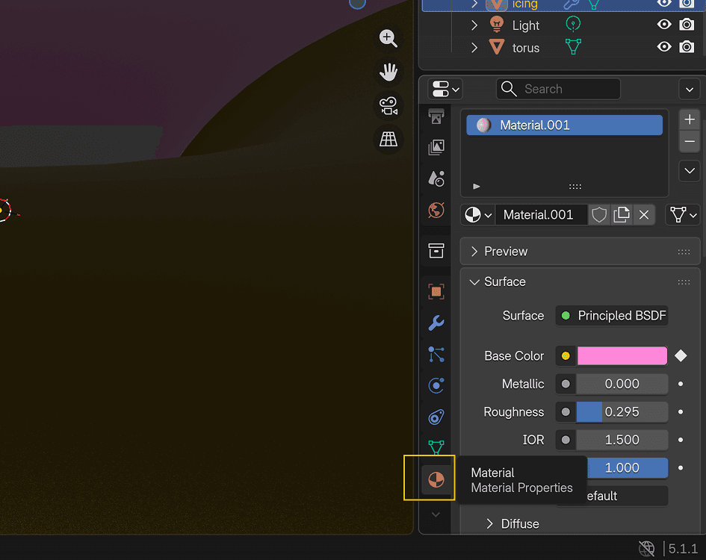
Task: Unlink Material.001 with the X button
Action: click(644, 215)
